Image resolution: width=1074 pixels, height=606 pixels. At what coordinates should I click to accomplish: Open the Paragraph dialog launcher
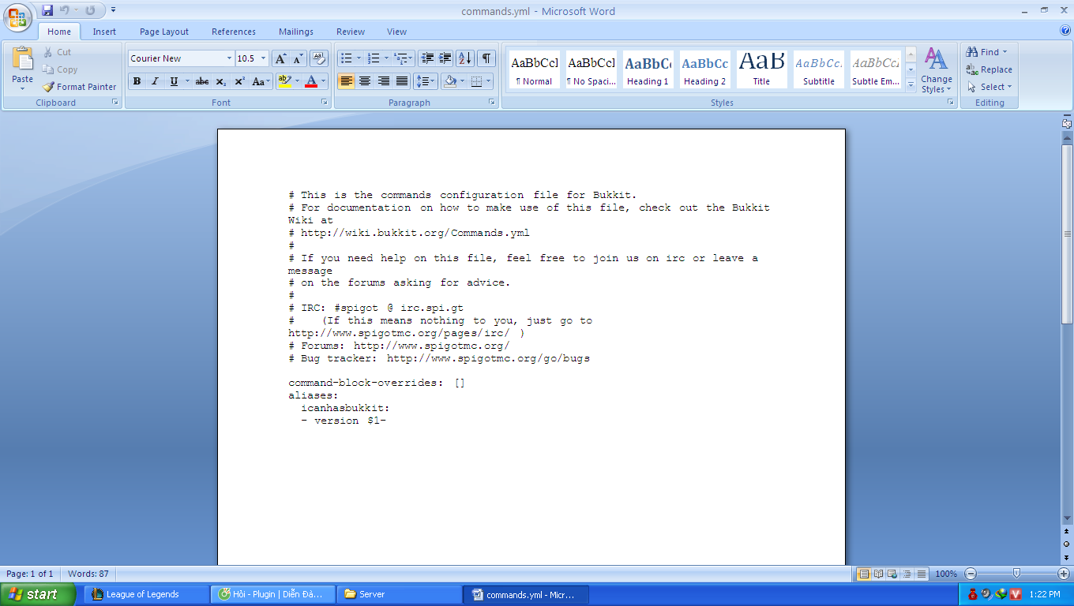[x=492, y=103]
